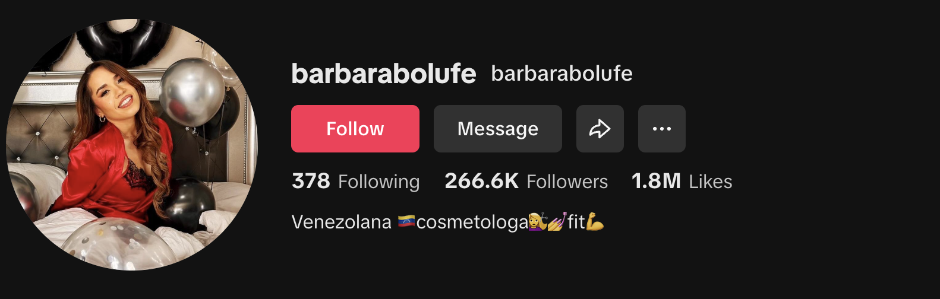Click the word fit in bio
940x299 pixels.
(576, 222)
